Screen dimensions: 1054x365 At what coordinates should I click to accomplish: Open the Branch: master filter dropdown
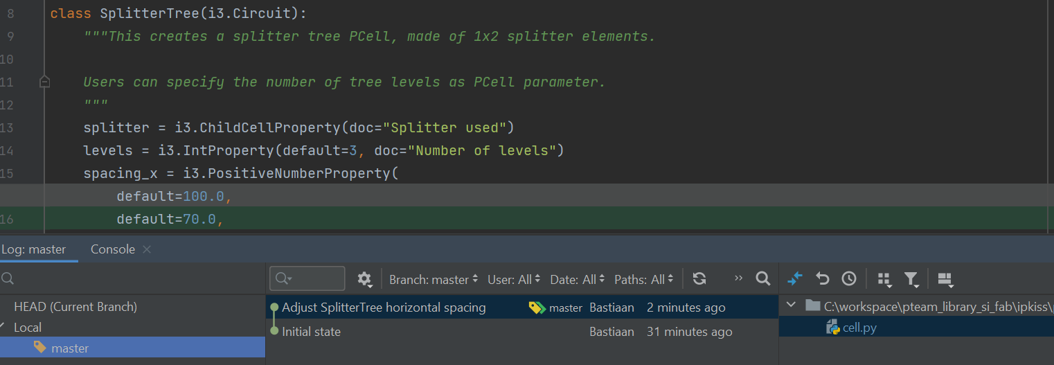pos(434,280)
